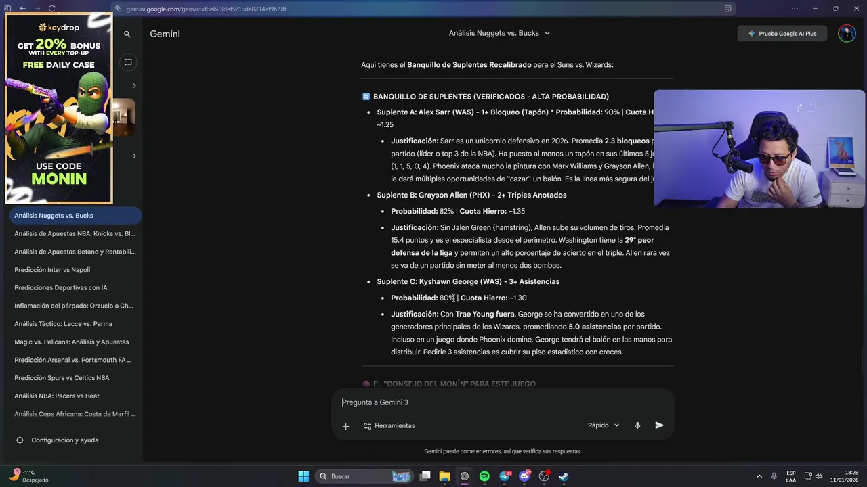
Task: Open Análisis Copa Africana: Costa de Marfil chat
Action: click(x=75, y=414)
